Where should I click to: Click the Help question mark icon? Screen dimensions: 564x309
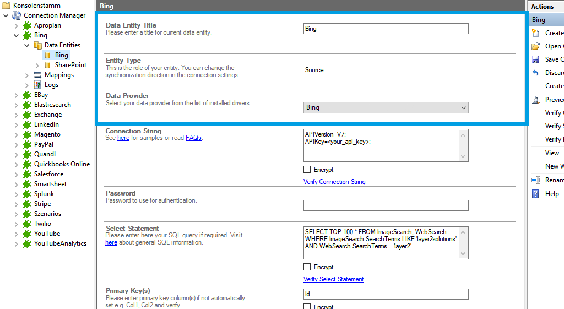(535, 194)
